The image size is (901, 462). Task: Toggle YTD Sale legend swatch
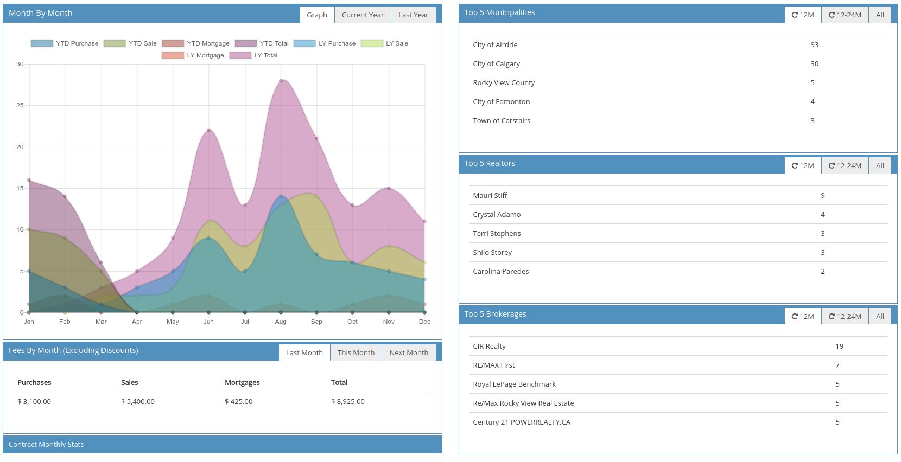click(115, 43)
